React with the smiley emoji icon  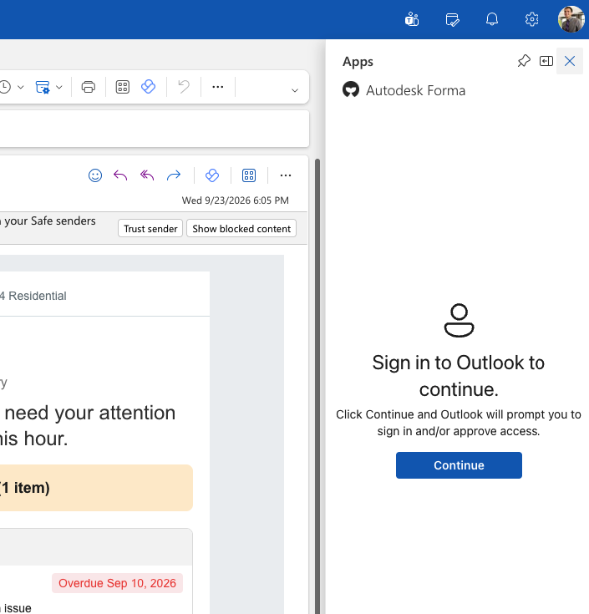[x=94, y=175]
